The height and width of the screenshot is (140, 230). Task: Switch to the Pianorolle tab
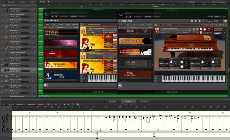click(x=112, y=101)
